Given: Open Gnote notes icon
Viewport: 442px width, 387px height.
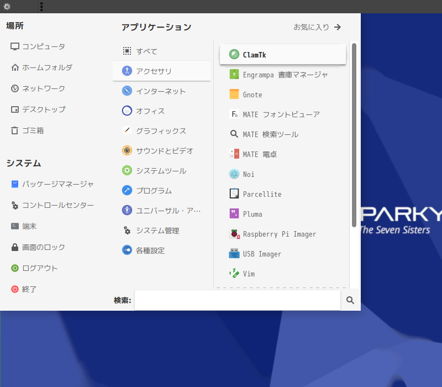Looking at the screenshot, I should pos(234,94).
